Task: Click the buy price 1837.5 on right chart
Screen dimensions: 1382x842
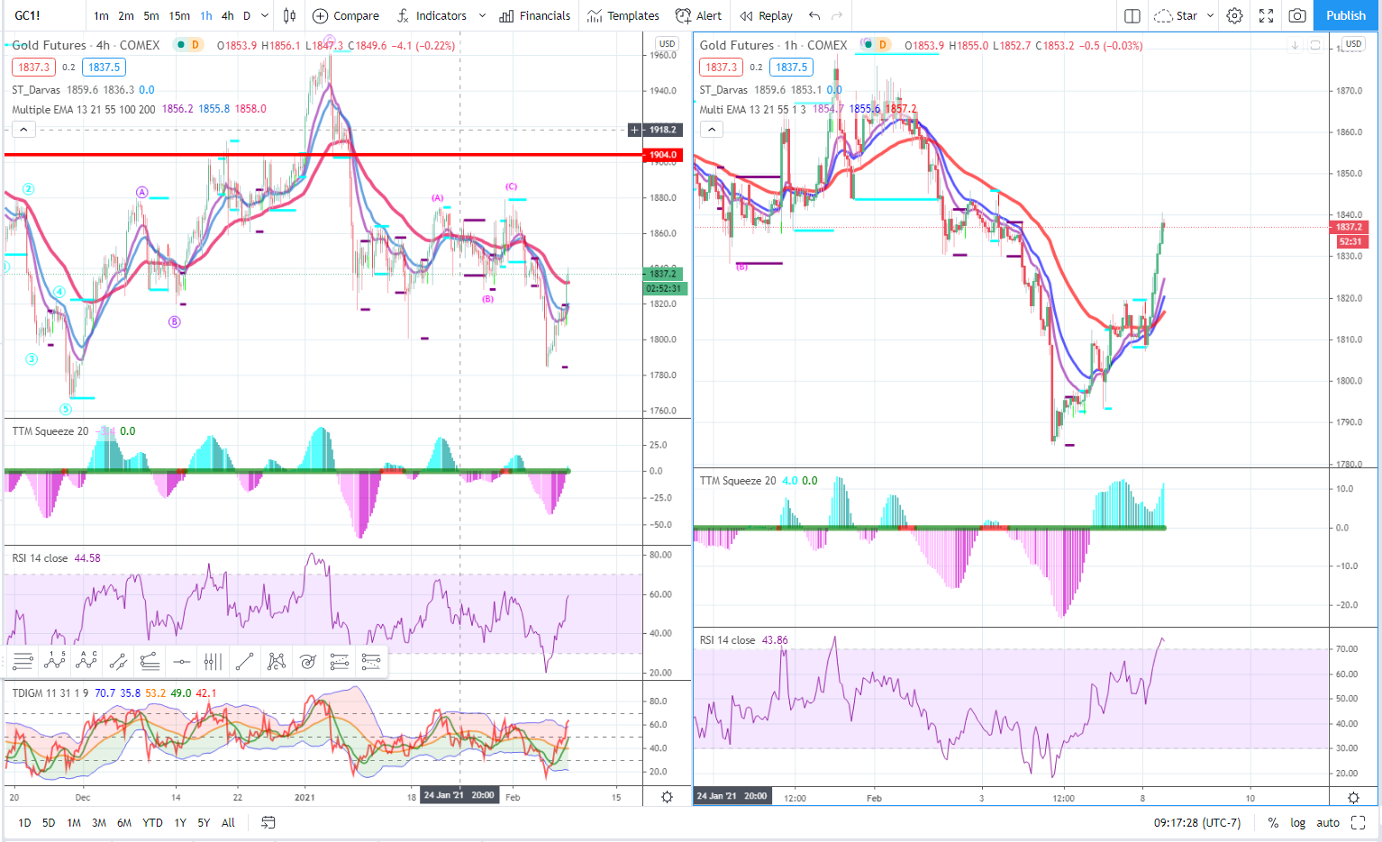Action: (792, 68)
